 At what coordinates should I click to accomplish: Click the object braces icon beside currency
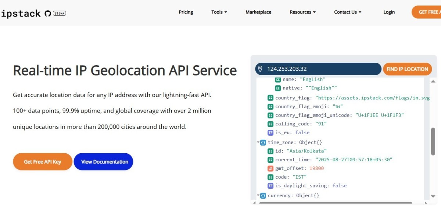[x=263, y=195]
